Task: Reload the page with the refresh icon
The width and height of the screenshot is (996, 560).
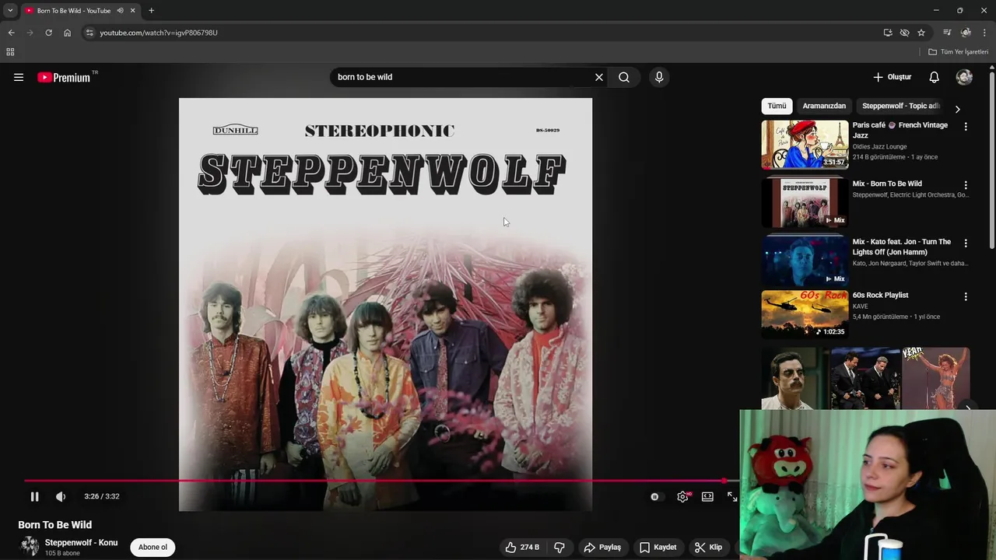Action: point(48,33)
